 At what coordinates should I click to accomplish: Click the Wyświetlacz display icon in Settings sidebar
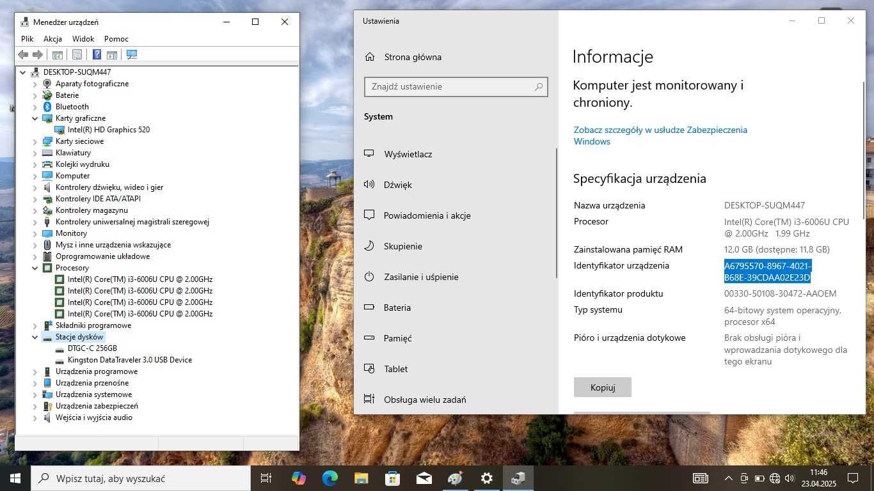(x=369, y=154)
